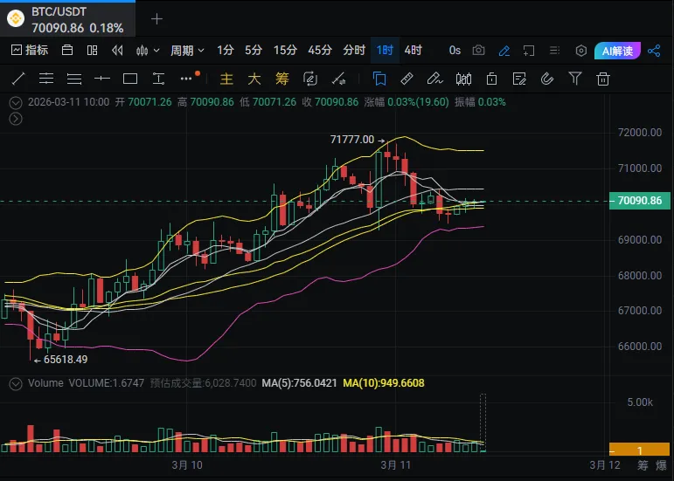Select the 5分 timeframe

(254, 51)
